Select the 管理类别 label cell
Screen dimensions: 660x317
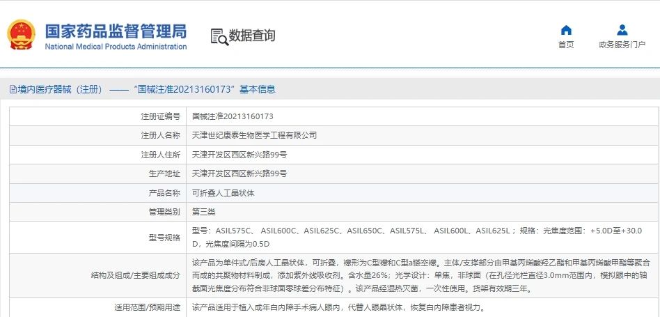(97, 212)
